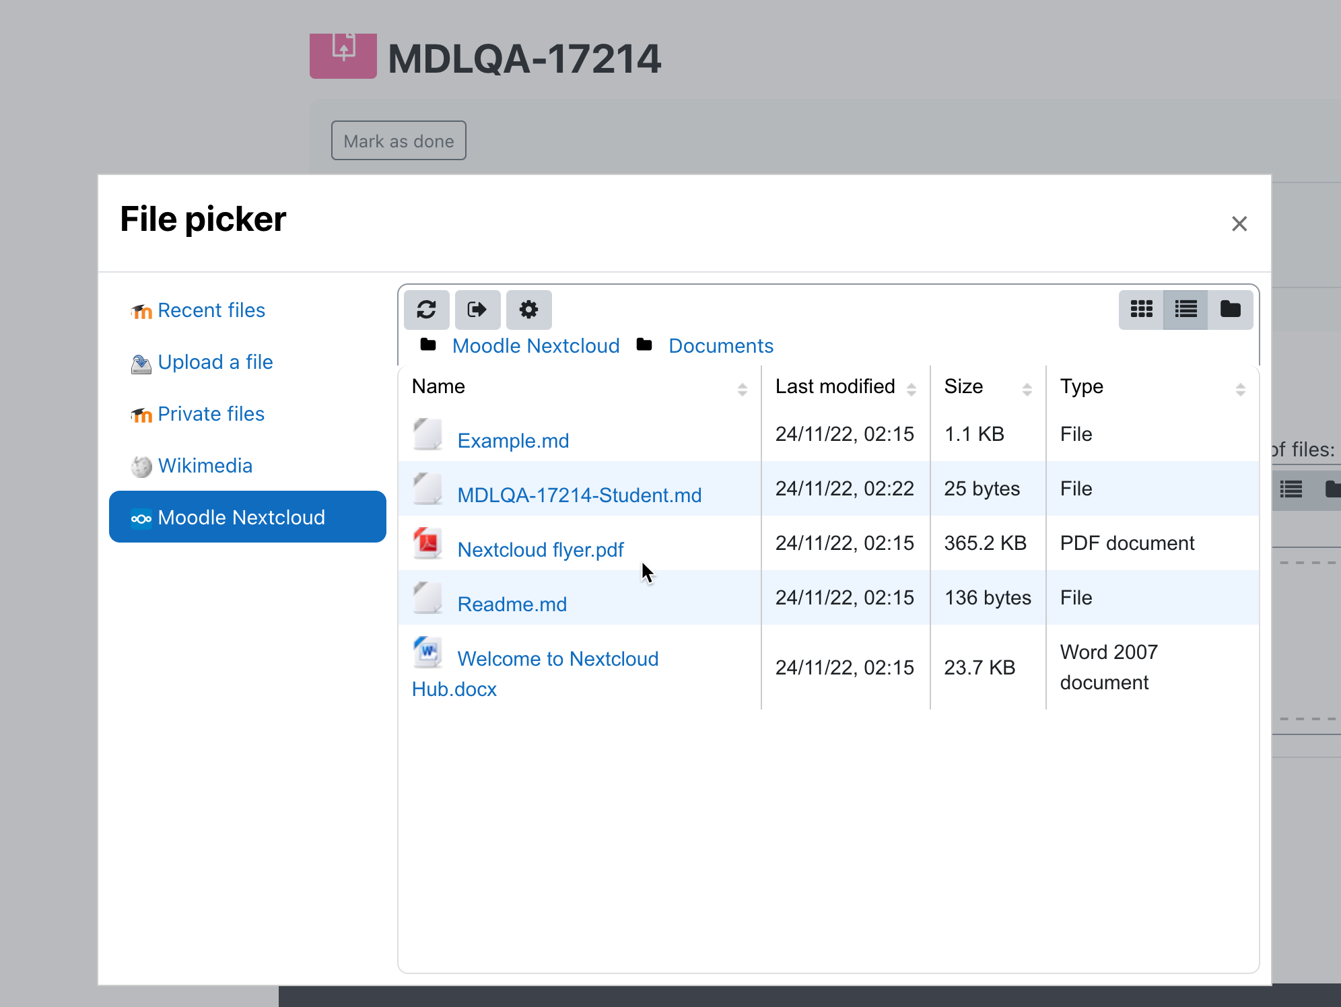Image resolution: width=1341 pixels, height=1007 pixels.
Task: Select the MDLQA-17214-Student.md file
Action: [580, 495]
